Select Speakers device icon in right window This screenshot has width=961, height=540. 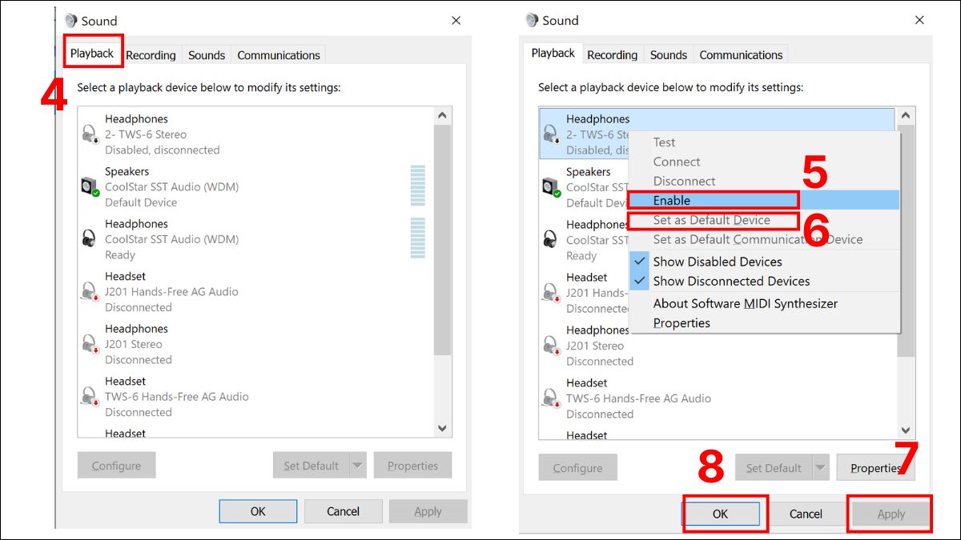coord(550,187)
